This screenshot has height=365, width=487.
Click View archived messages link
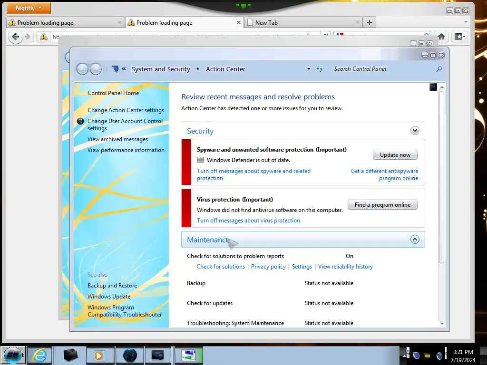[117, 139]
